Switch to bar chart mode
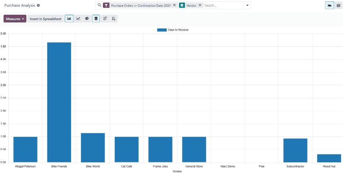 click(x=69, y=18)
